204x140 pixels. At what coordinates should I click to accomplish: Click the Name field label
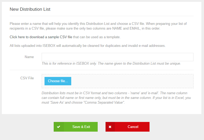(29, 57)
